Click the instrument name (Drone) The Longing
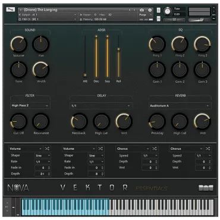The height and width of the screenshot is (220, 220). click(x=40, y=10)
